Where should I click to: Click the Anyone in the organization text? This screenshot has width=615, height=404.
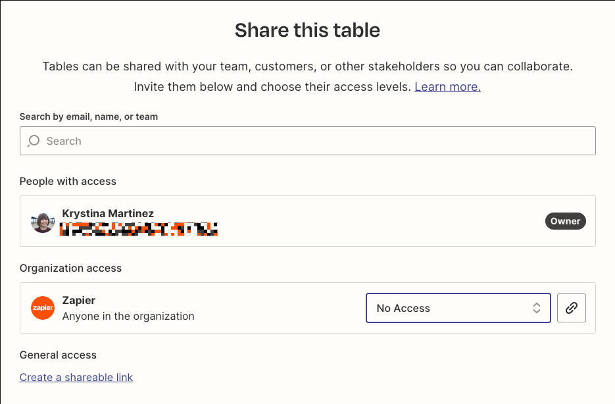click(128, 316)
